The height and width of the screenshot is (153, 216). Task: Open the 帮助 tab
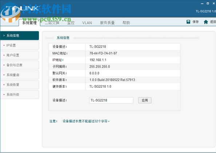pyautogui.click(x=126, y=23)
